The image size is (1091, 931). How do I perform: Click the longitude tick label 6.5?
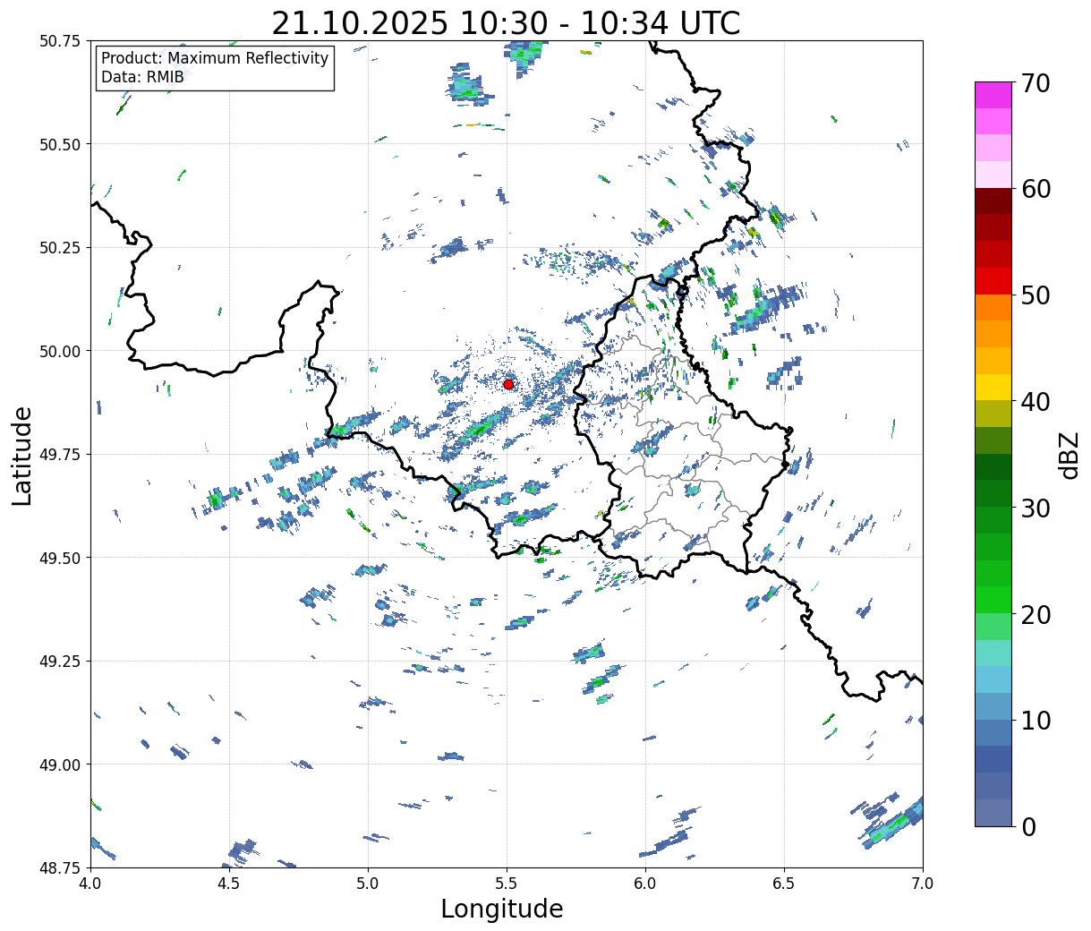click(784, 884)
